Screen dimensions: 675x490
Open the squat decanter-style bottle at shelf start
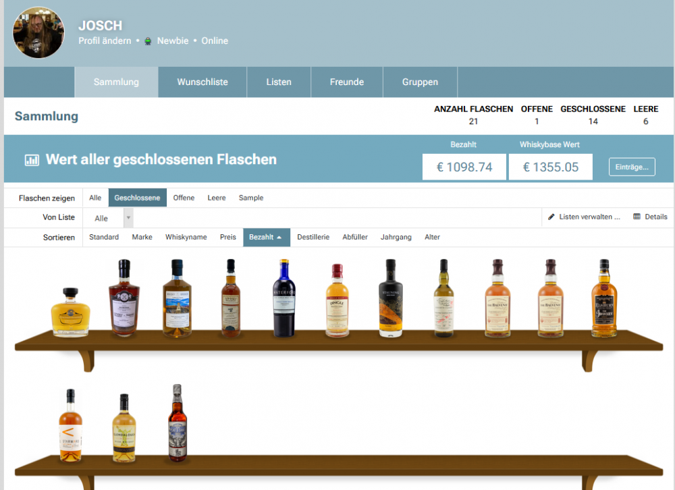point(70,311)
